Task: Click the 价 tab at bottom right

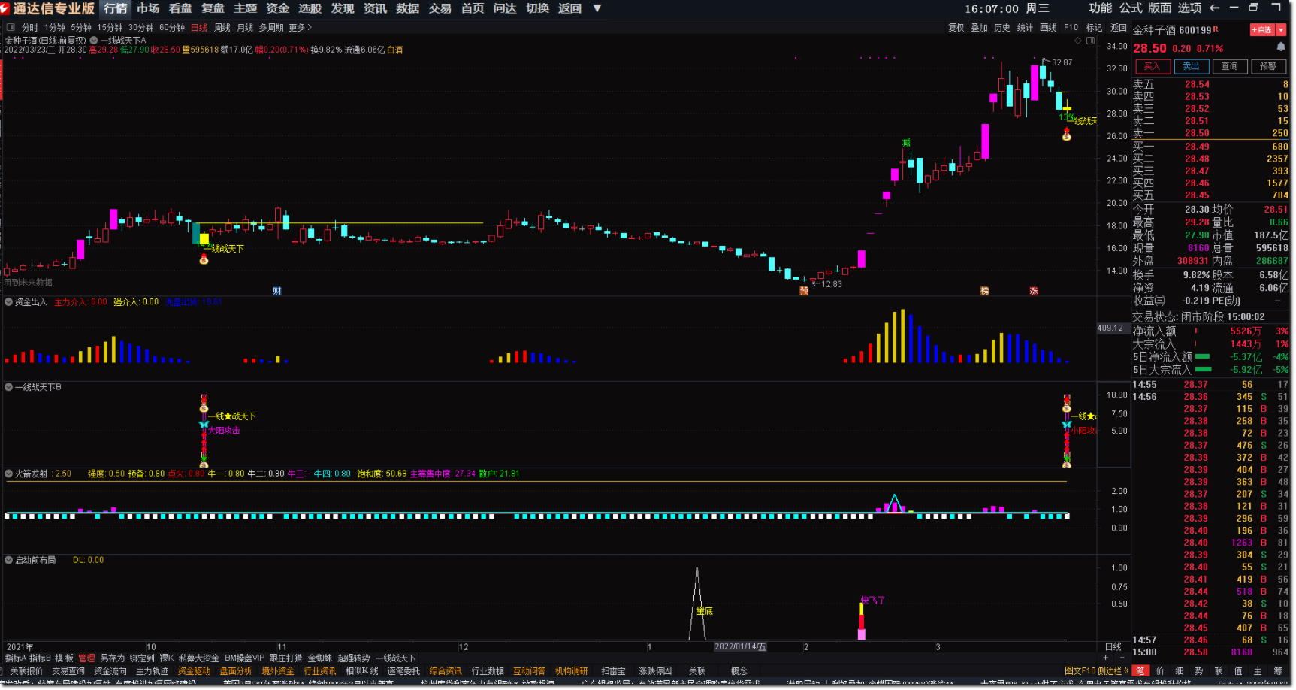Action: 1160,670
